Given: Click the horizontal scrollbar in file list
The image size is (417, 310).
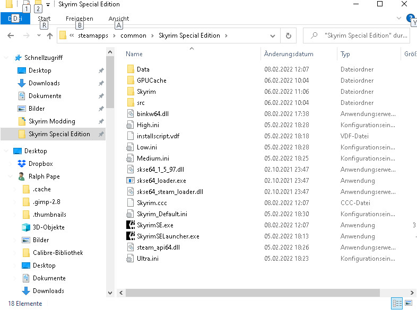Looking at the screenshot, I should [255, 293].
